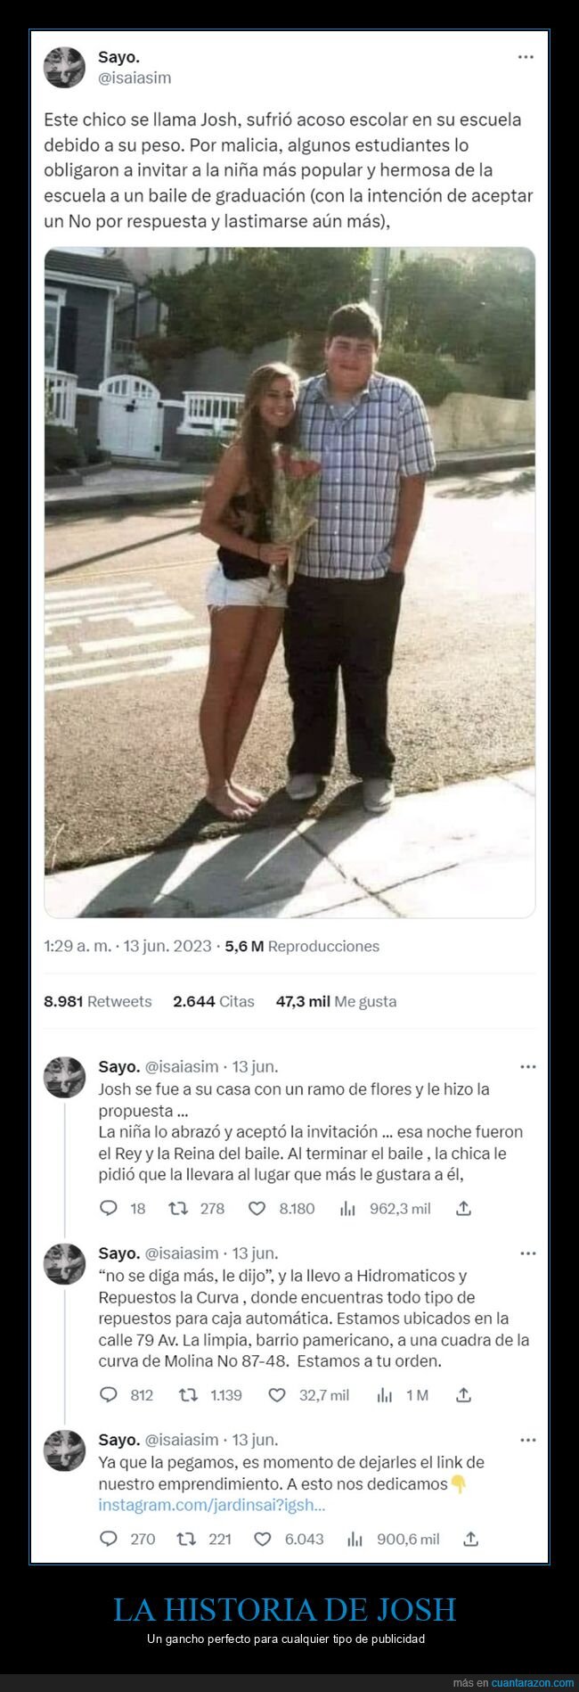
Task: View the 2.644 Citas list
Action: 214,1001
